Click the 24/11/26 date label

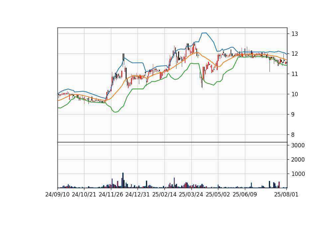[x=111, y=194]
